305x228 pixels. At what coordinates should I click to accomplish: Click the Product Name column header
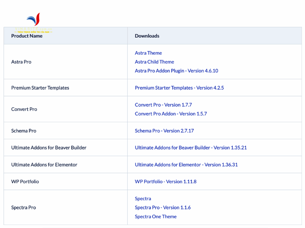pyautogui.click(x=27, y=36)
